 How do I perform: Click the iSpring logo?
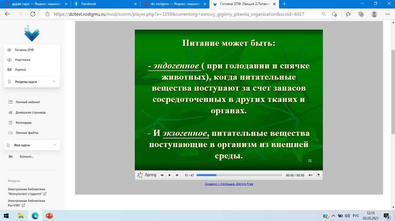[x=147, y=175]
